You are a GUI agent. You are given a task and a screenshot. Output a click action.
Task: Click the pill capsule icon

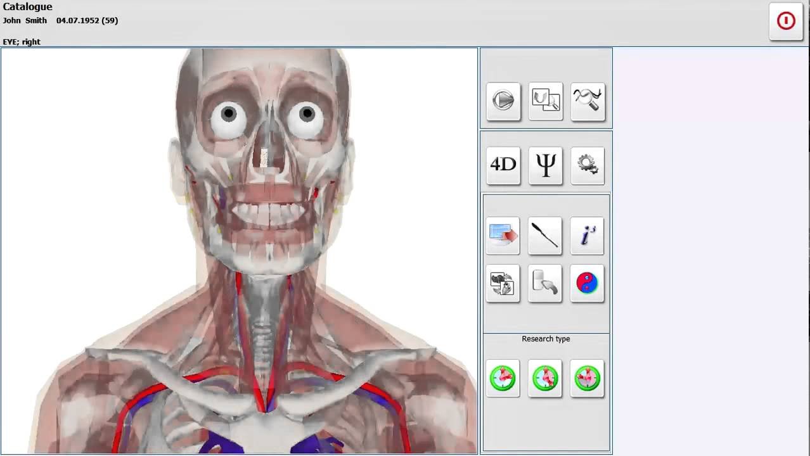click(545, 283)
